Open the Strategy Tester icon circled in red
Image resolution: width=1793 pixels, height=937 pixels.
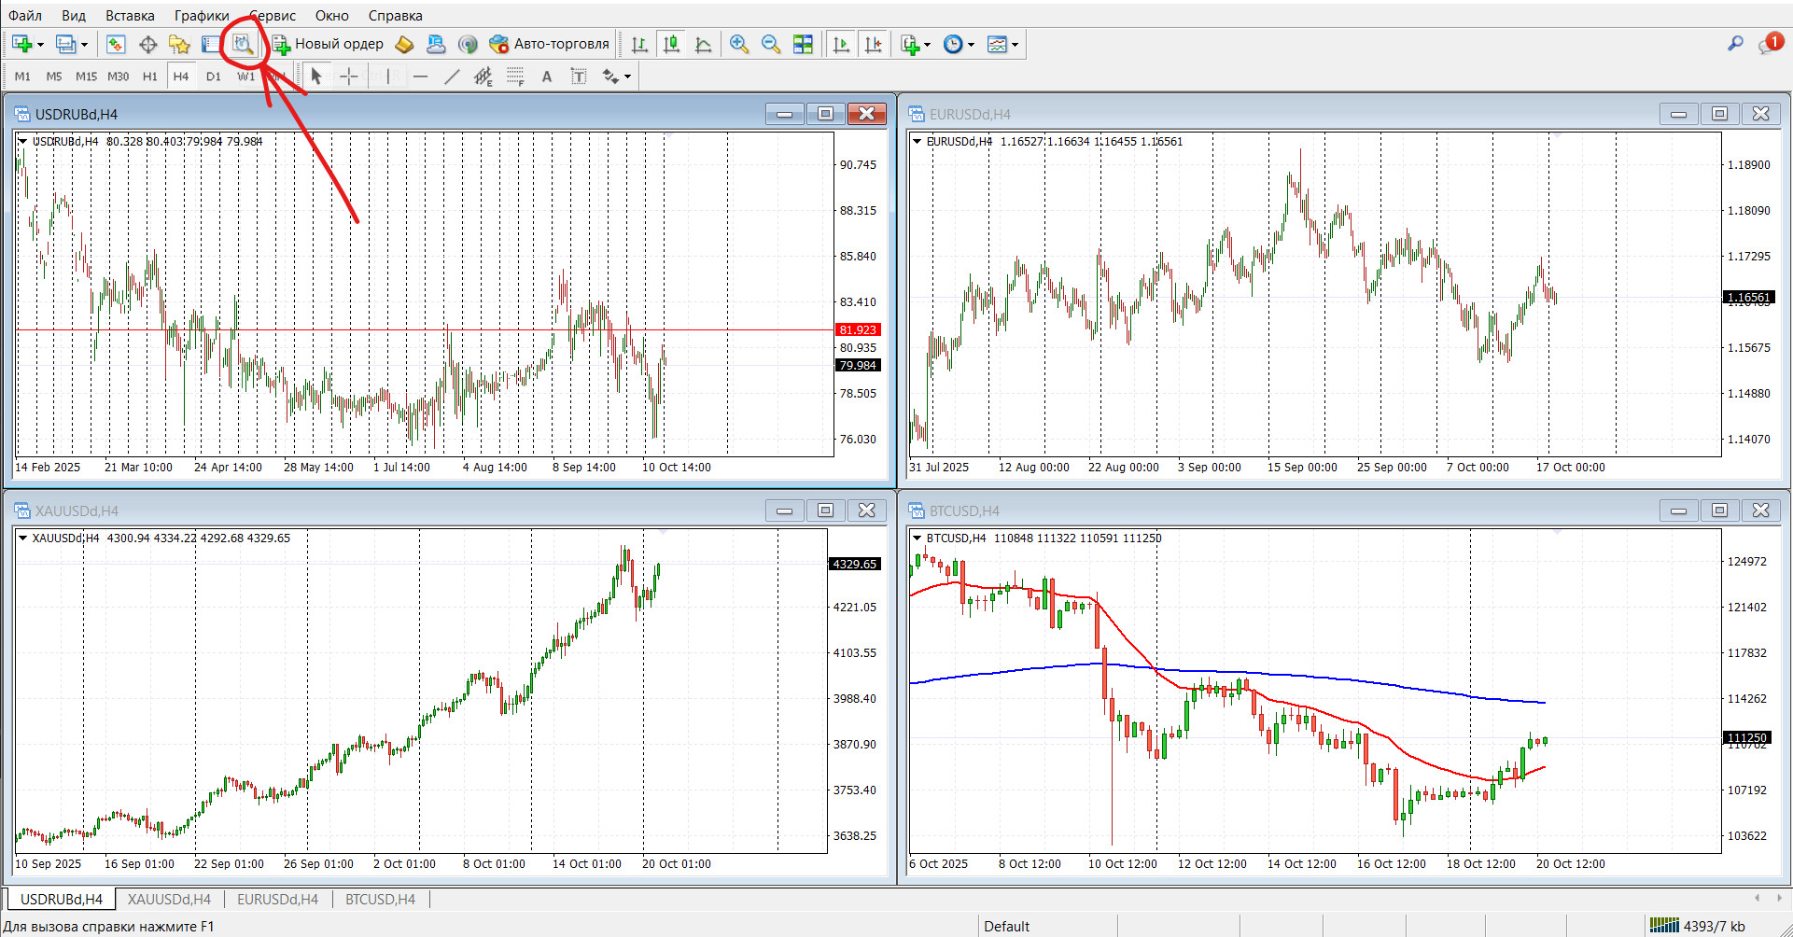coord(243,44)
